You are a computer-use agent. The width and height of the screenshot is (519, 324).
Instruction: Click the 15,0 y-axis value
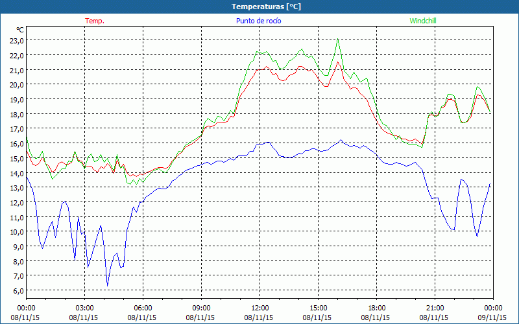17,158
